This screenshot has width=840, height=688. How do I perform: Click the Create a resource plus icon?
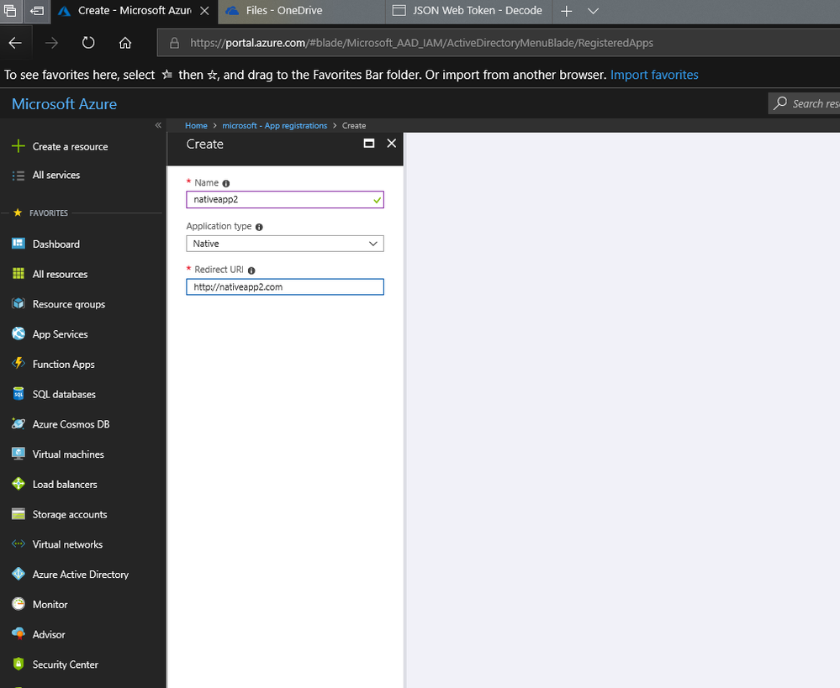pyautogui.click(x=18, y=146)
